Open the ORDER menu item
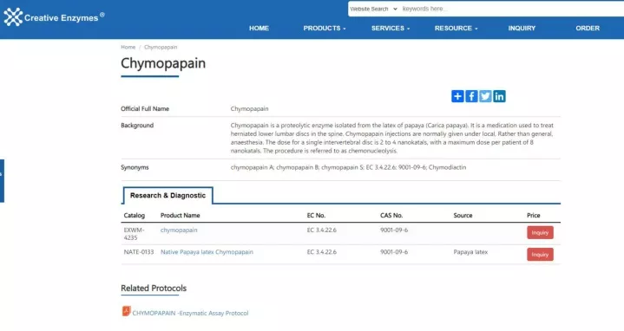This screenshot has height=331, width=624. pos(588,29)
